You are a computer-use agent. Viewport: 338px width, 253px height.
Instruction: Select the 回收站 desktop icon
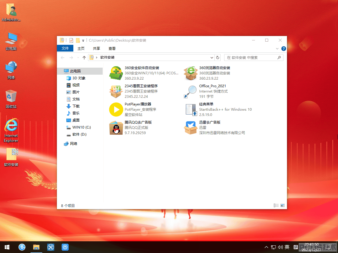coord(11,99)
